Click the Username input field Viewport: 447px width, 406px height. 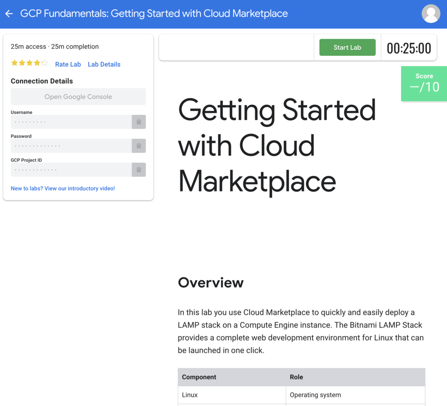coord(71,122)
